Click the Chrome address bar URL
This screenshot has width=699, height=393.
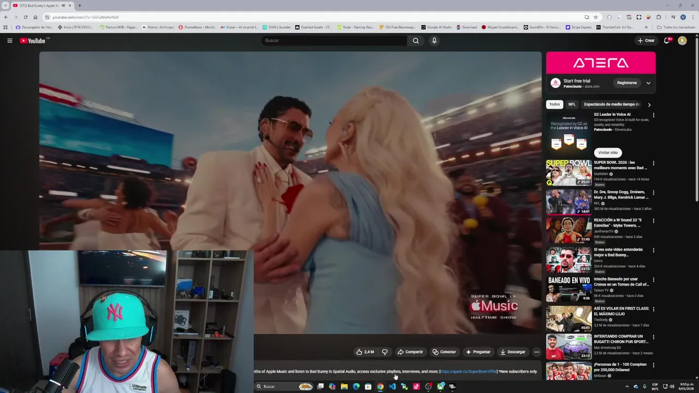coord(86,17)
